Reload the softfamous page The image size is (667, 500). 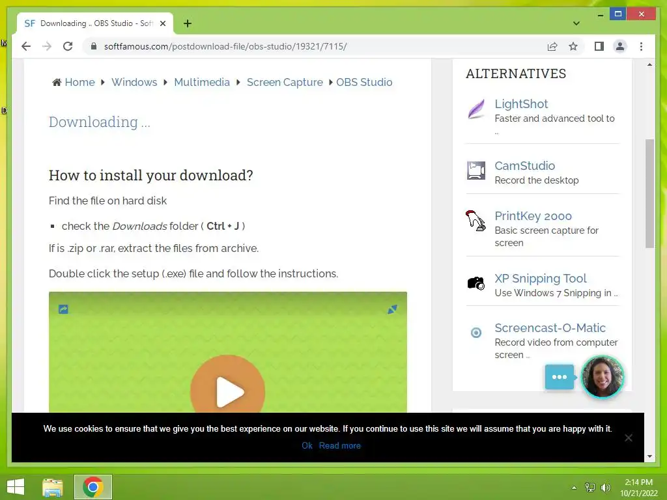click(68, 46)
